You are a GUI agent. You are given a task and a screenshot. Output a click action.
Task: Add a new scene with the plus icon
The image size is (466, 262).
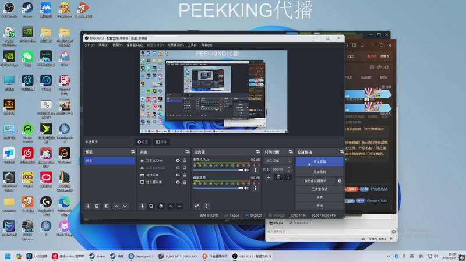(x=88, y=206)
